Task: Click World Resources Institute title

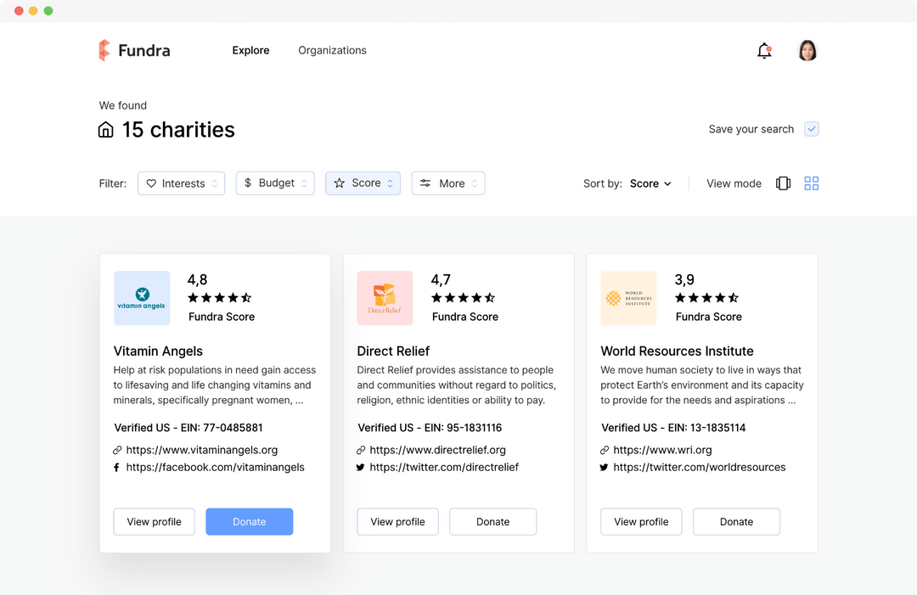Action: coord(677,351)
